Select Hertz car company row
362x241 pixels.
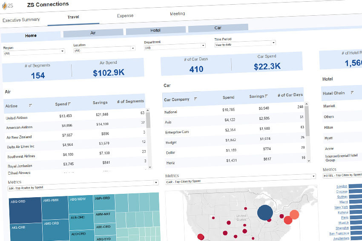[x=236, y=160]
